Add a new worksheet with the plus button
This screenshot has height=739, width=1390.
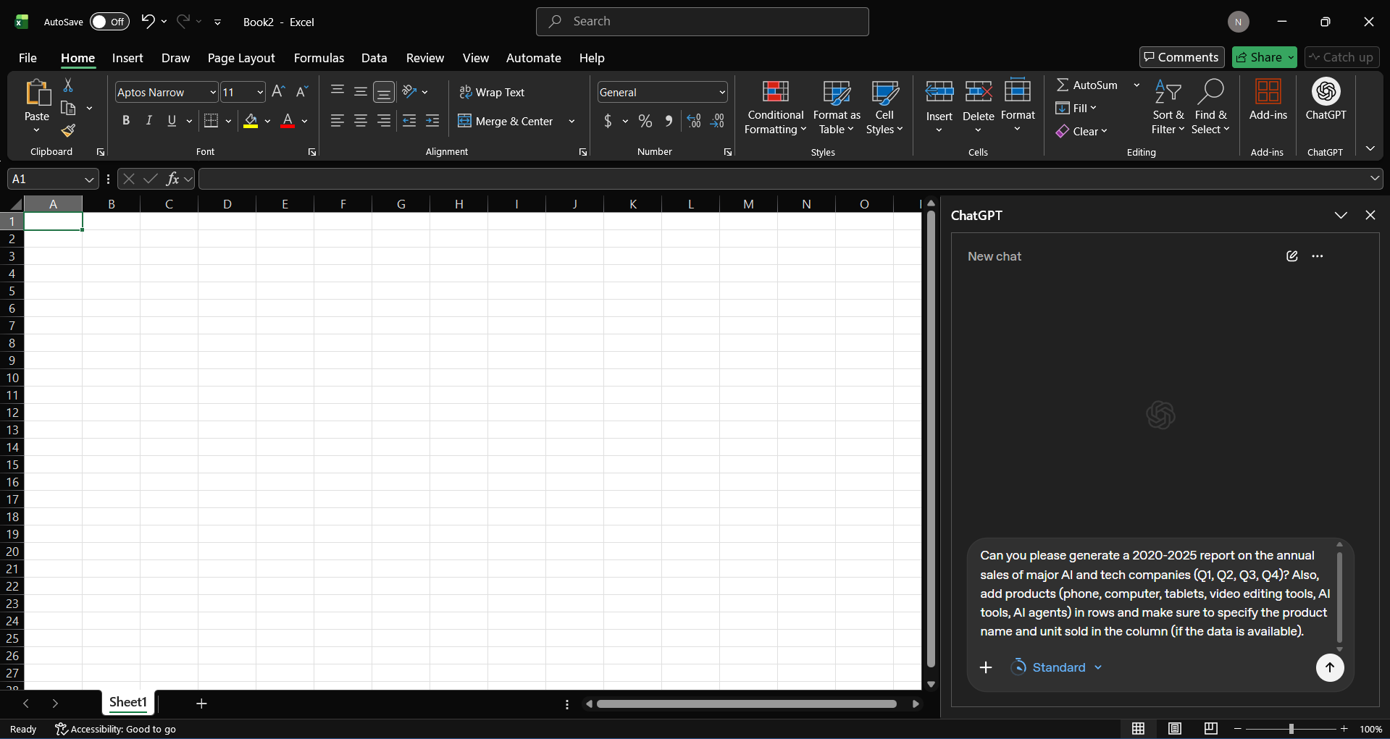[201, 703]
